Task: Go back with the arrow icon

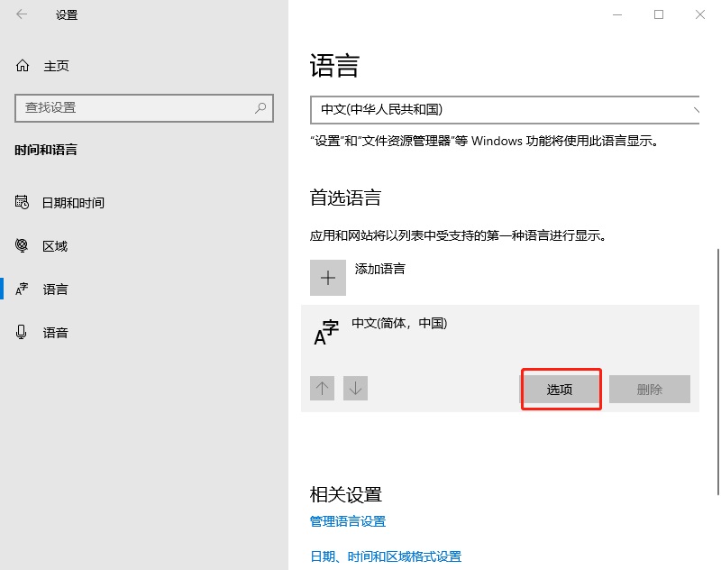Action: (x=22, y=14)
